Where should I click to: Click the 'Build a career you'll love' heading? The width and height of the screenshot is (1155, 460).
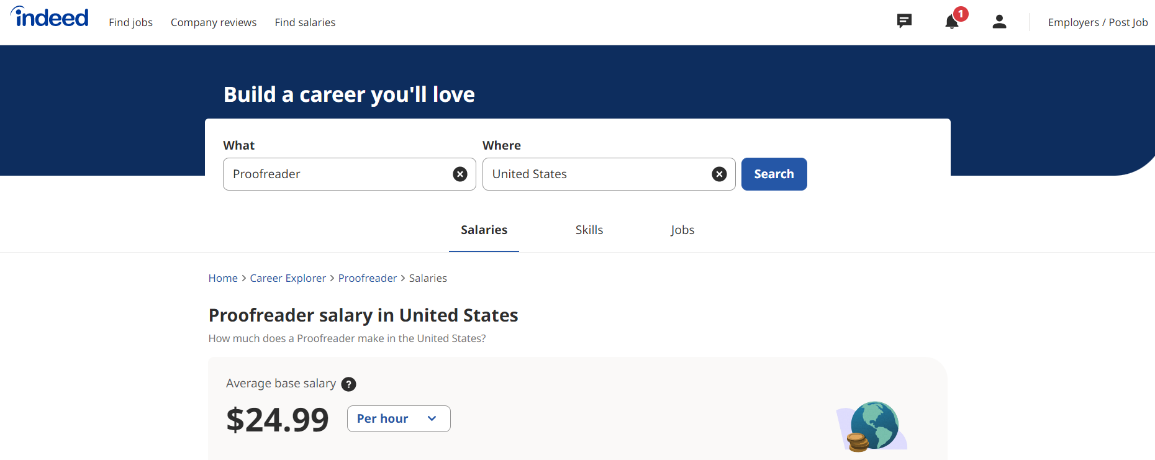point(349,94)
